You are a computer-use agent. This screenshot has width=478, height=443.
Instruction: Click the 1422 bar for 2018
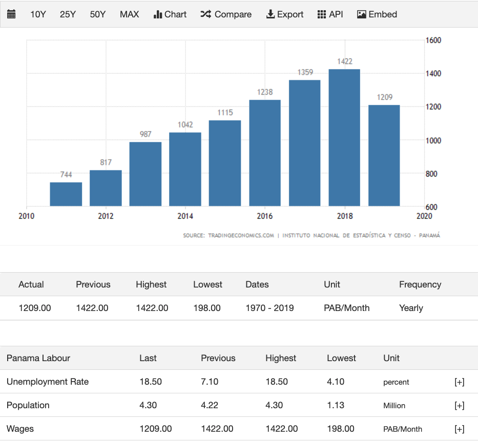click(344, 138)
